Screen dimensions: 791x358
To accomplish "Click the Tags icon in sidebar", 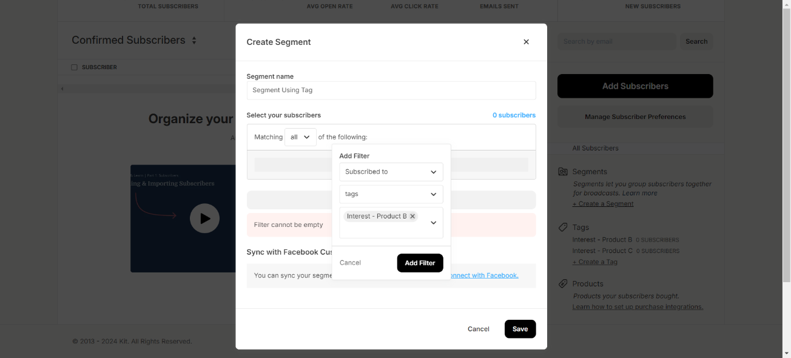I will pos(563,228).
